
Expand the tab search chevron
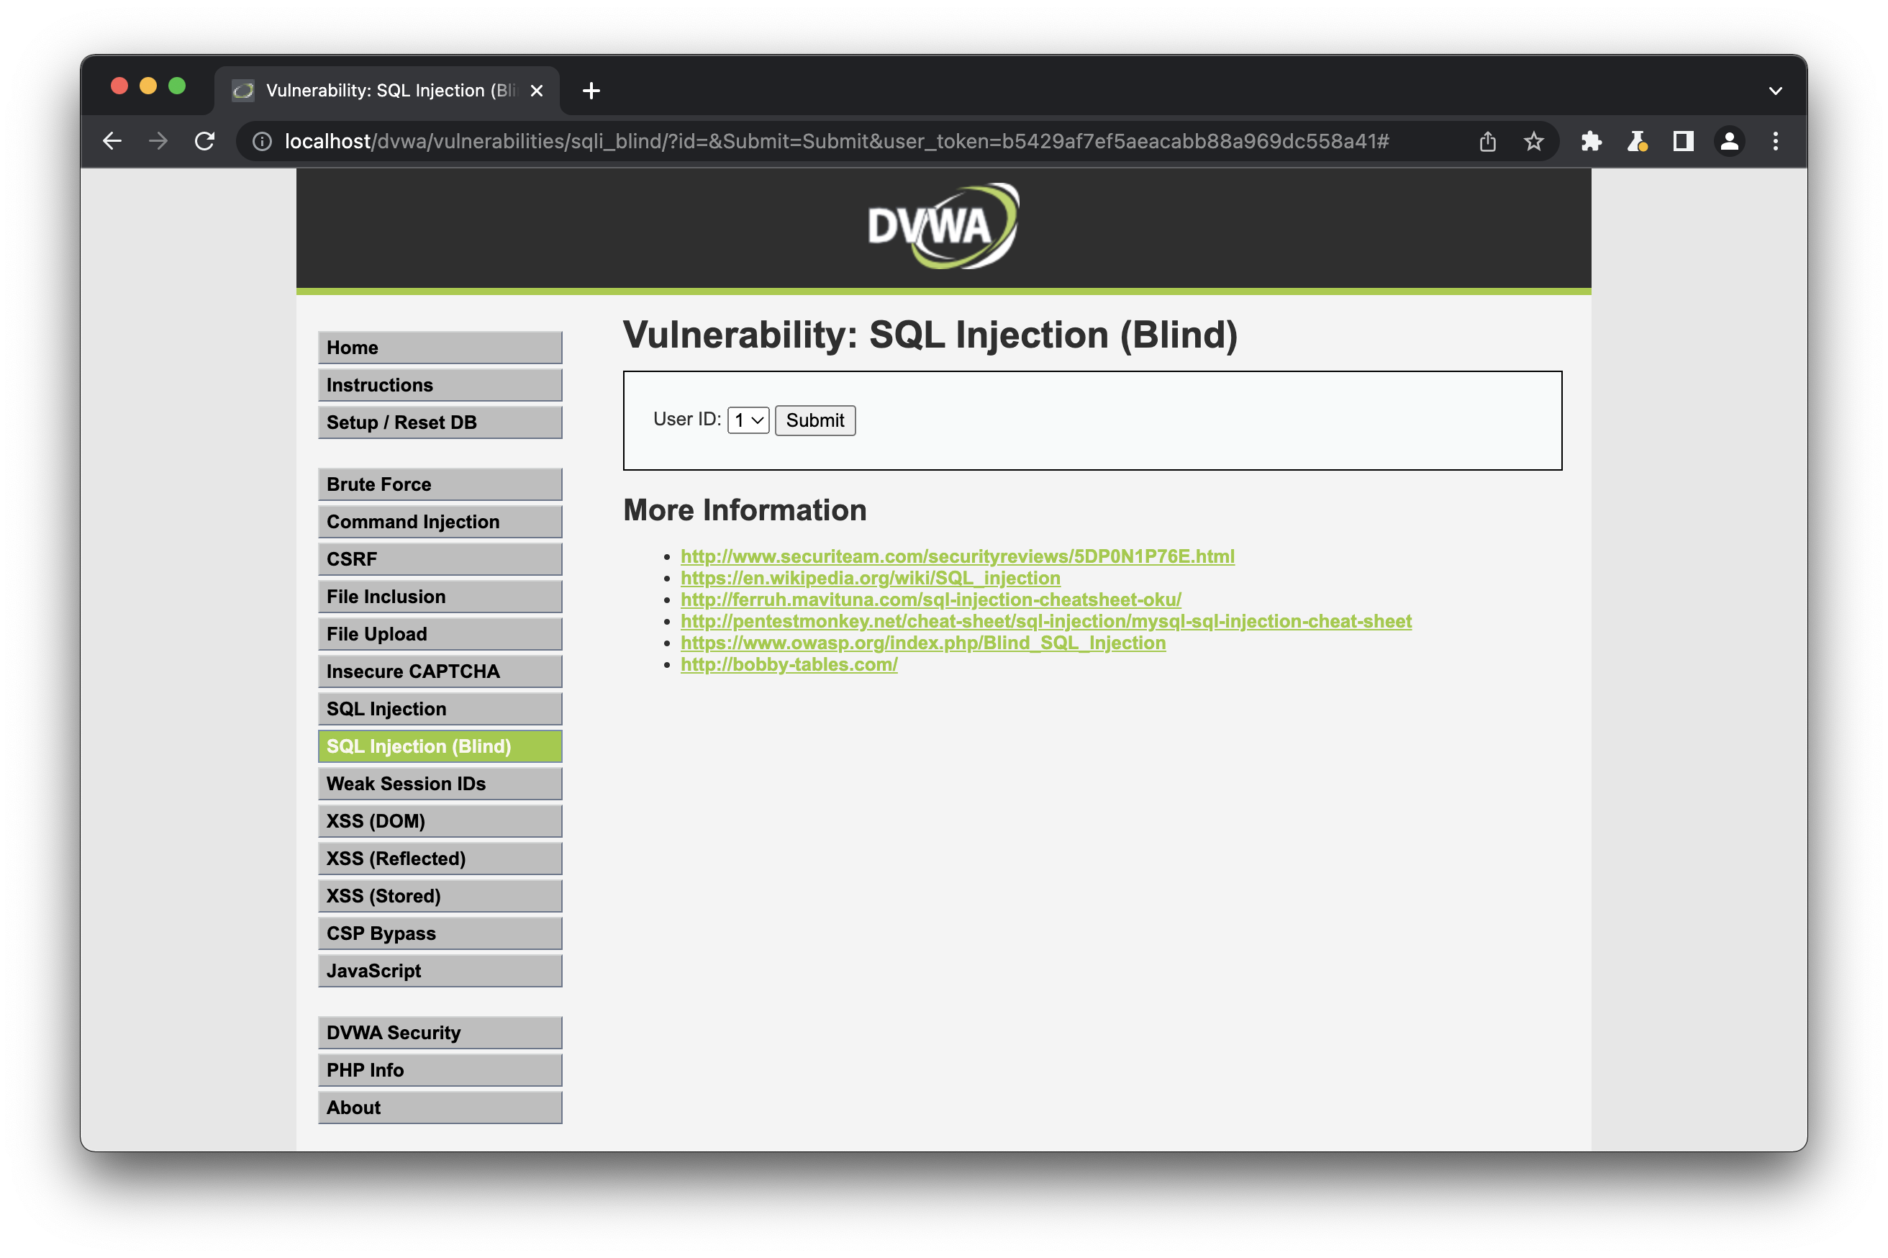tap(1775, 91)
